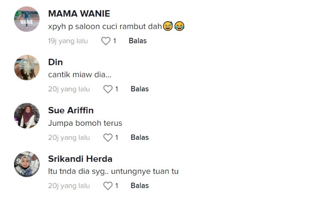Reply to Din's comment via Balas

pos(140,89)
